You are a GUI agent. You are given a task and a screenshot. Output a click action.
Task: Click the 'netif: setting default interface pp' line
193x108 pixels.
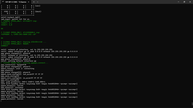click(18, 61)
